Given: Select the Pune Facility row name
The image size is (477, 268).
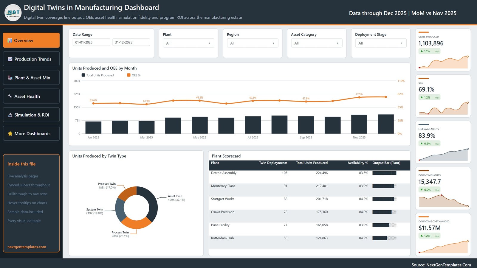Looking at the screenshot, I should coord(220,225).
